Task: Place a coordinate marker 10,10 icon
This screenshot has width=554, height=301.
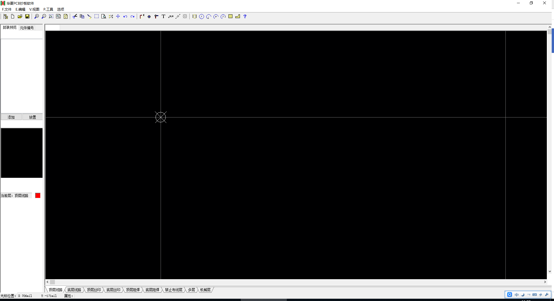Action: pyautogui.click(x=171, y=16)
